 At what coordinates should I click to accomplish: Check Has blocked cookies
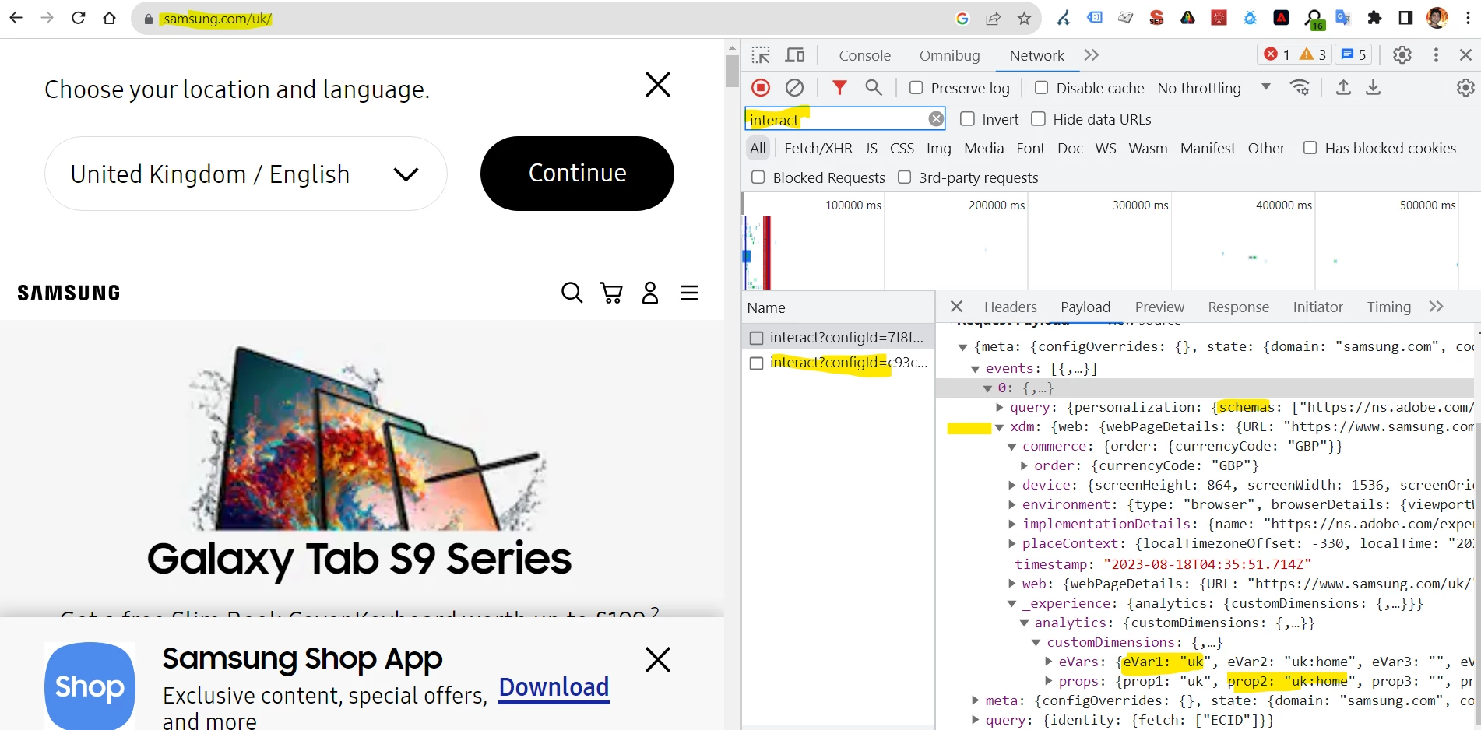click(x=1310, y=148)
